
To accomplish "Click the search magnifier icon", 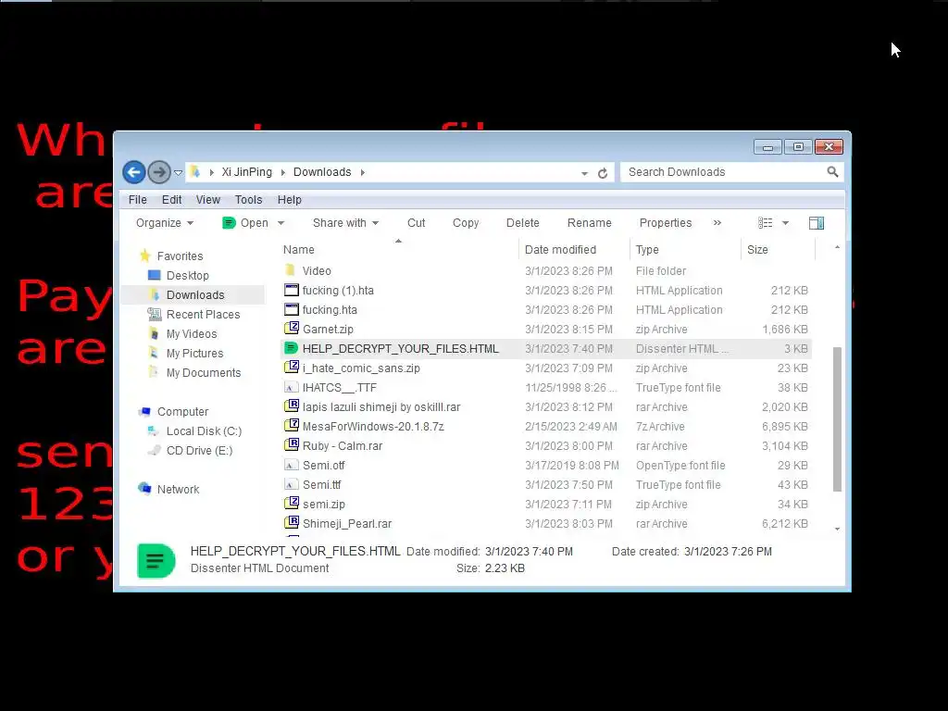I will (x=832, y=172).
